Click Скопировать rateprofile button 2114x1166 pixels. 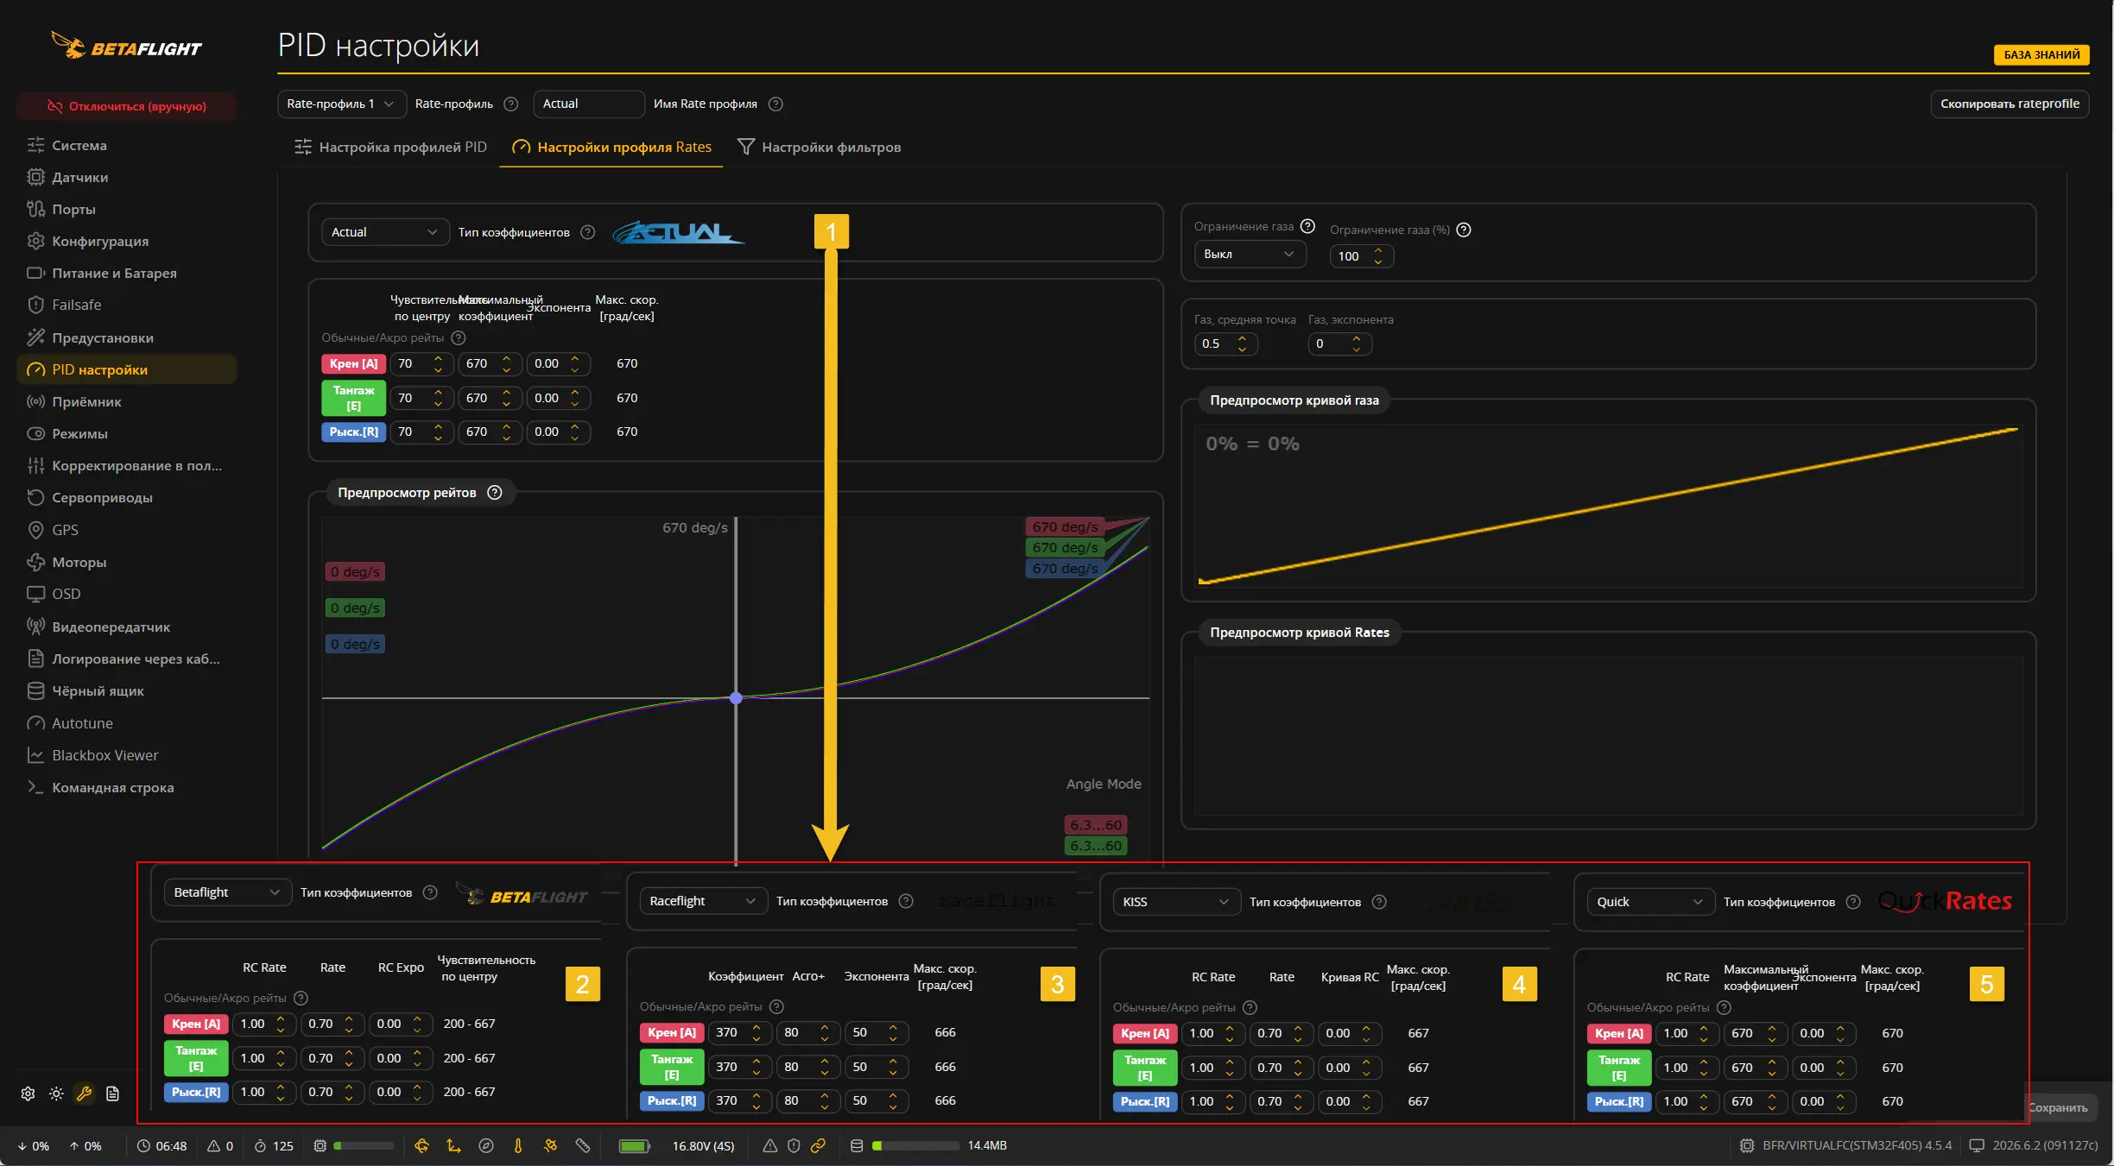point(2010,104)
